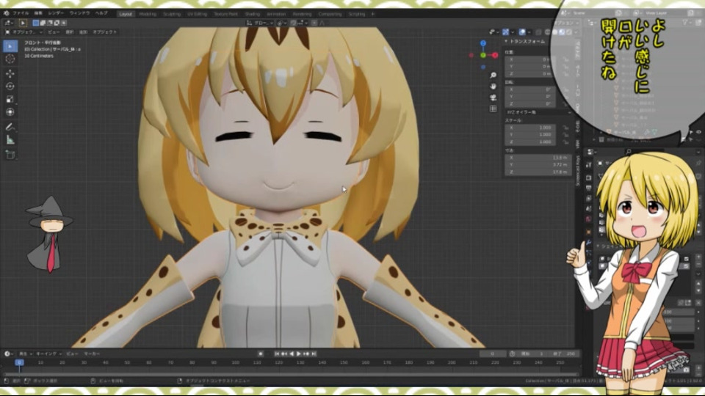Toggle proportional editing in header
Screen dimensions: 705x396
pos(314,23)
